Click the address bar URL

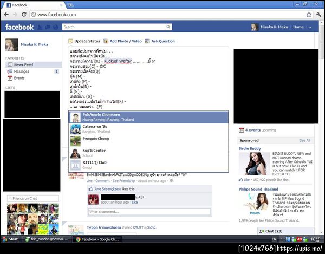click(56, 15)
